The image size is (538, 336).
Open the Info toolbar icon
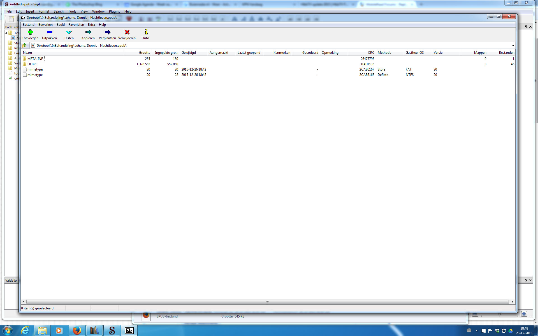point(146,32)
